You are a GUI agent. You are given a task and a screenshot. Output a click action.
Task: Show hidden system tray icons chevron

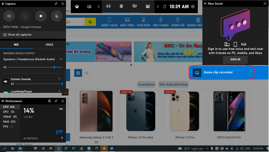click(207, 149)
